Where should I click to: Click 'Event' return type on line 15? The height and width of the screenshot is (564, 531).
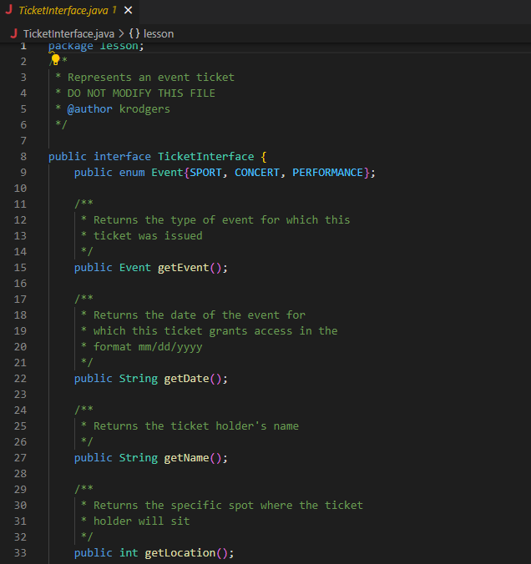point(135,268)
